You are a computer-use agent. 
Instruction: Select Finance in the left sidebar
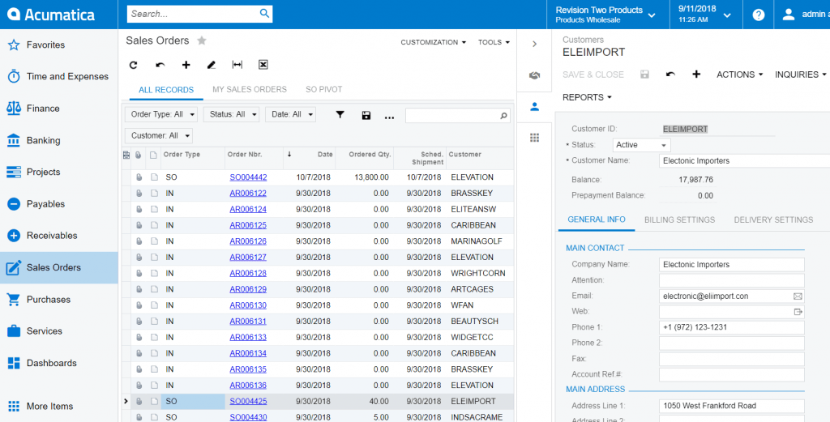pos(43,109)
